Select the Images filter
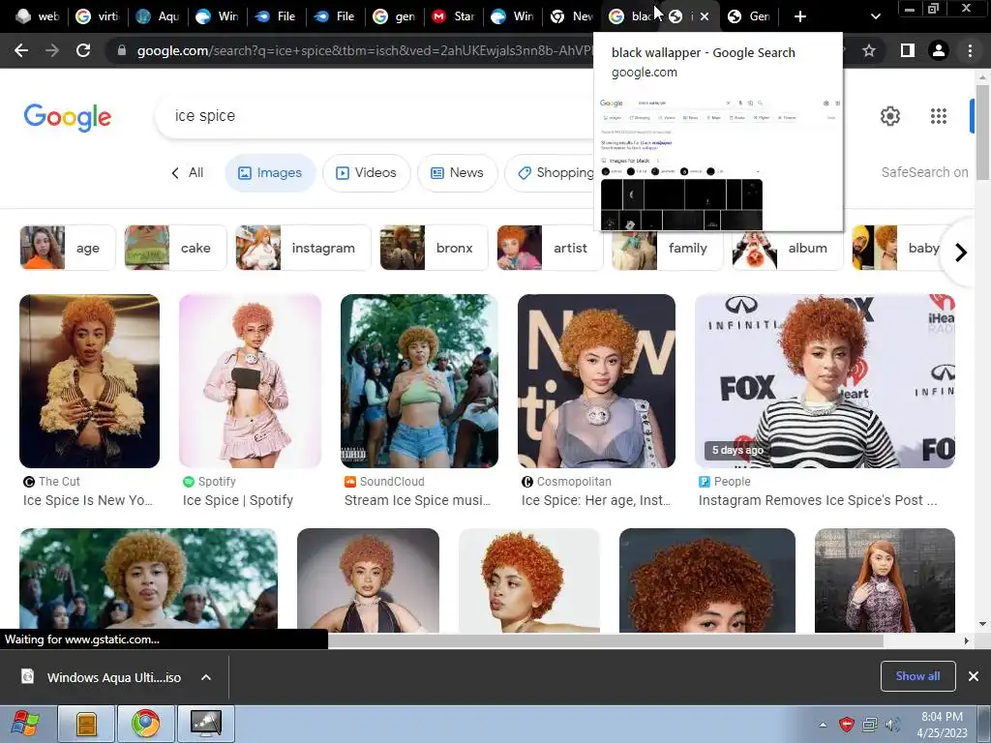Screen dimensions: 991x743 point(270,172)
